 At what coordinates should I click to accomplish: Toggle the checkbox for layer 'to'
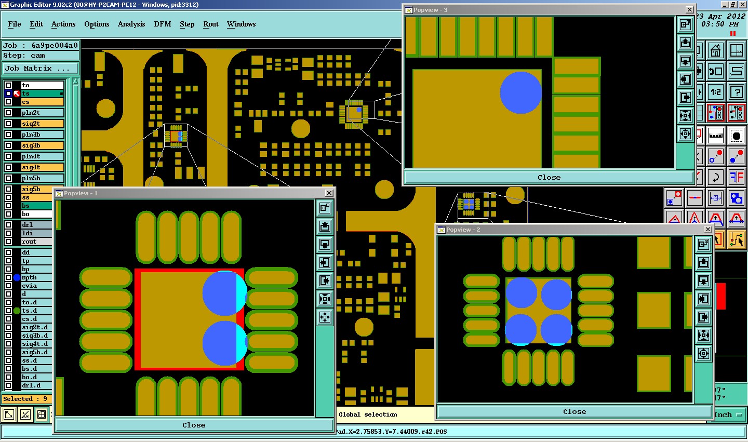8,85
